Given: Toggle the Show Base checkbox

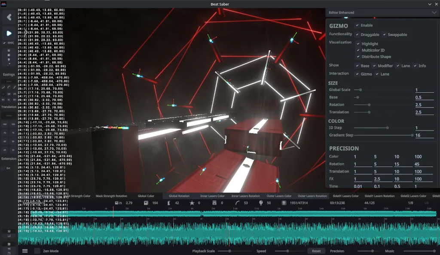Looking at the screenshot, I should point(357,66).
